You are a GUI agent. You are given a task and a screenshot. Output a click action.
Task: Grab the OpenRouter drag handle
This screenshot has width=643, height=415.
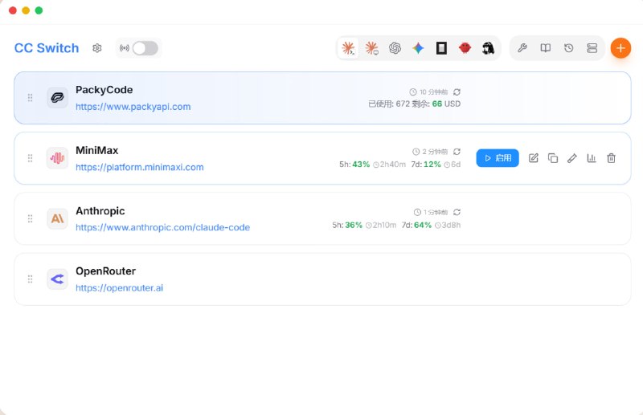[30, 279]
